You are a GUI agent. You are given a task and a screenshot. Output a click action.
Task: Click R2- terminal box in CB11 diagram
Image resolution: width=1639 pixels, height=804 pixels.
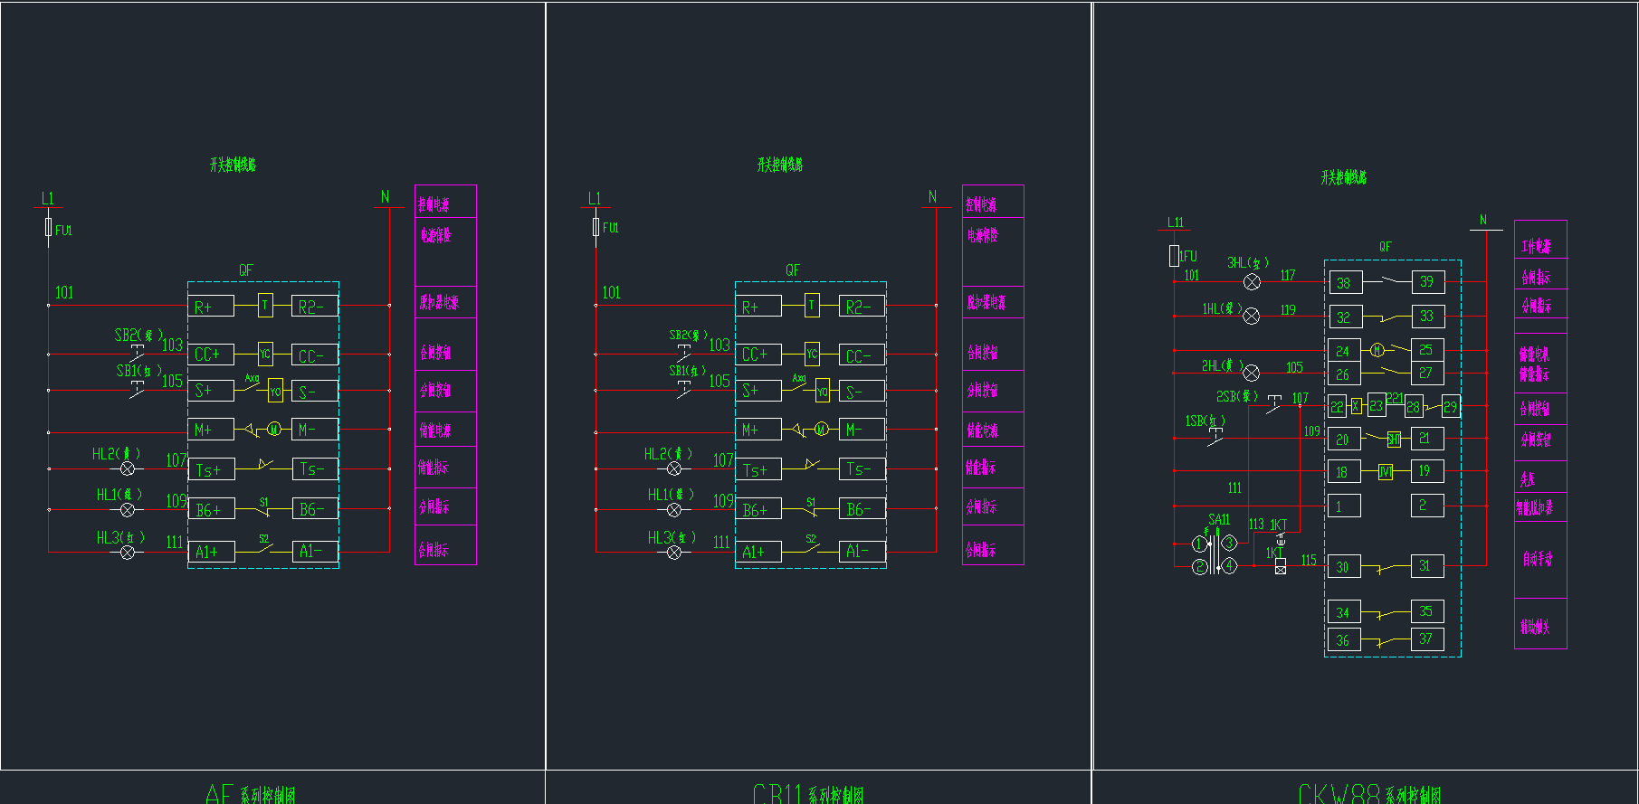[x=862, y=306]
